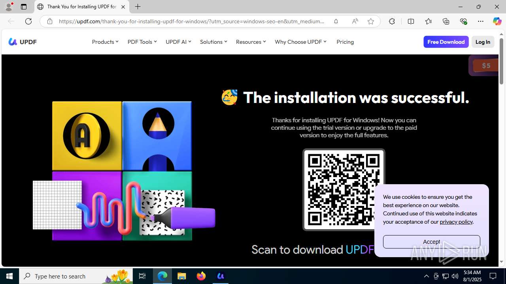Open Task View on taskbar
Viewport: 506px width, 284px height.
coord(142,276)
